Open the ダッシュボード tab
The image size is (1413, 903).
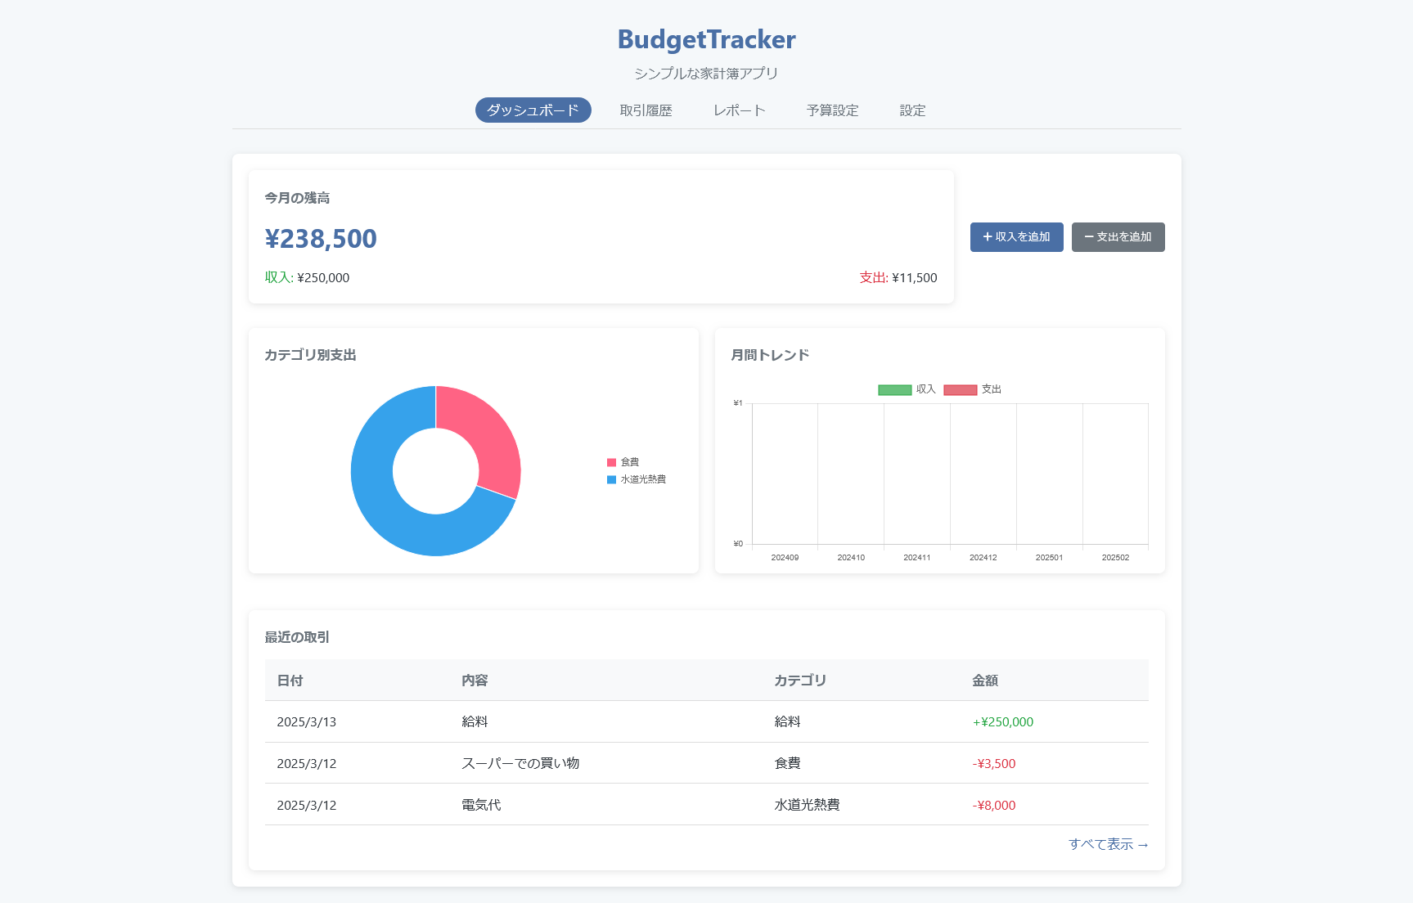(533, 110)
